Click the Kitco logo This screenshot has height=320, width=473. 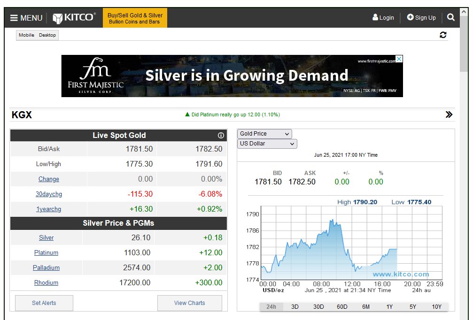pyautogui.click(x=74, y=18)
